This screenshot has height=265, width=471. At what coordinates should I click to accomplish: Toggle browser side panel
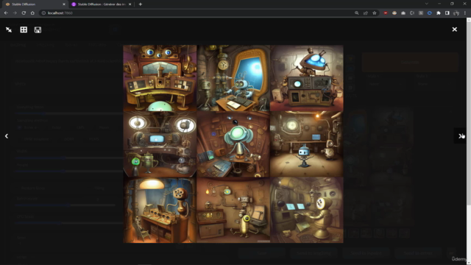point(447,13)
